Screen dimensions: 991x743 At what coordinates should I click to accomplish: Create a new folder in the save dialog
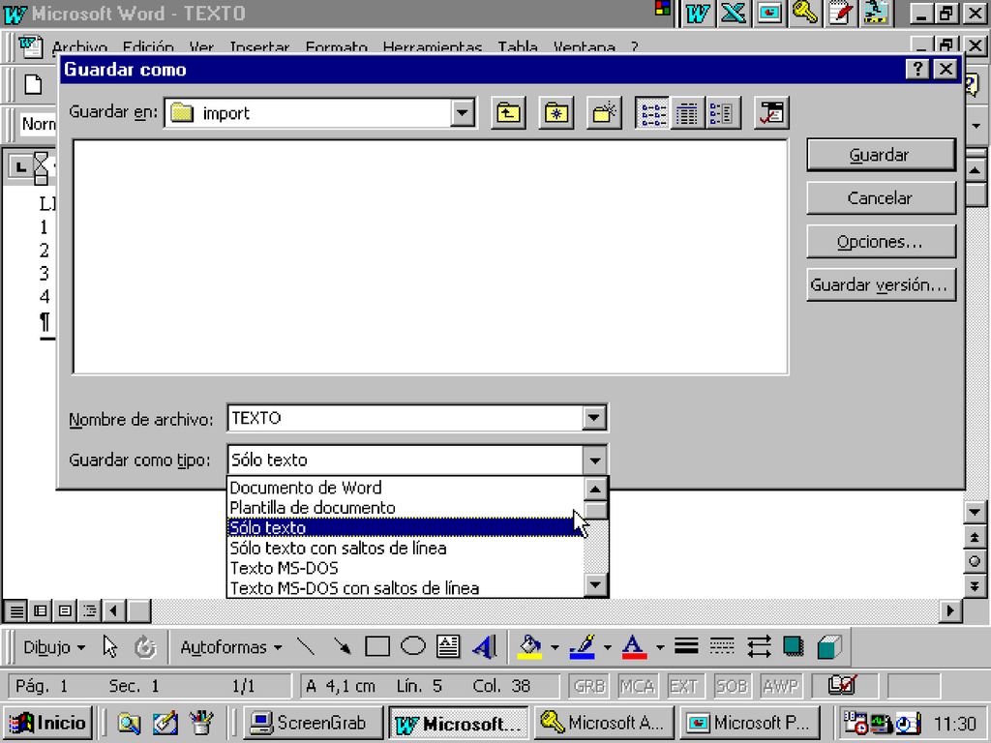[604, 113]
